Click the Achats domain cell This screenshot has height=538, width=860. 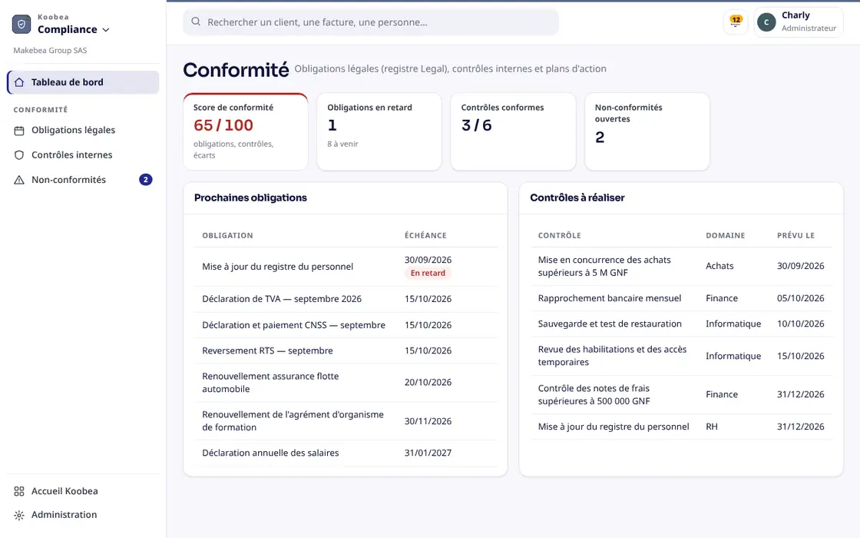pos(719,266)
